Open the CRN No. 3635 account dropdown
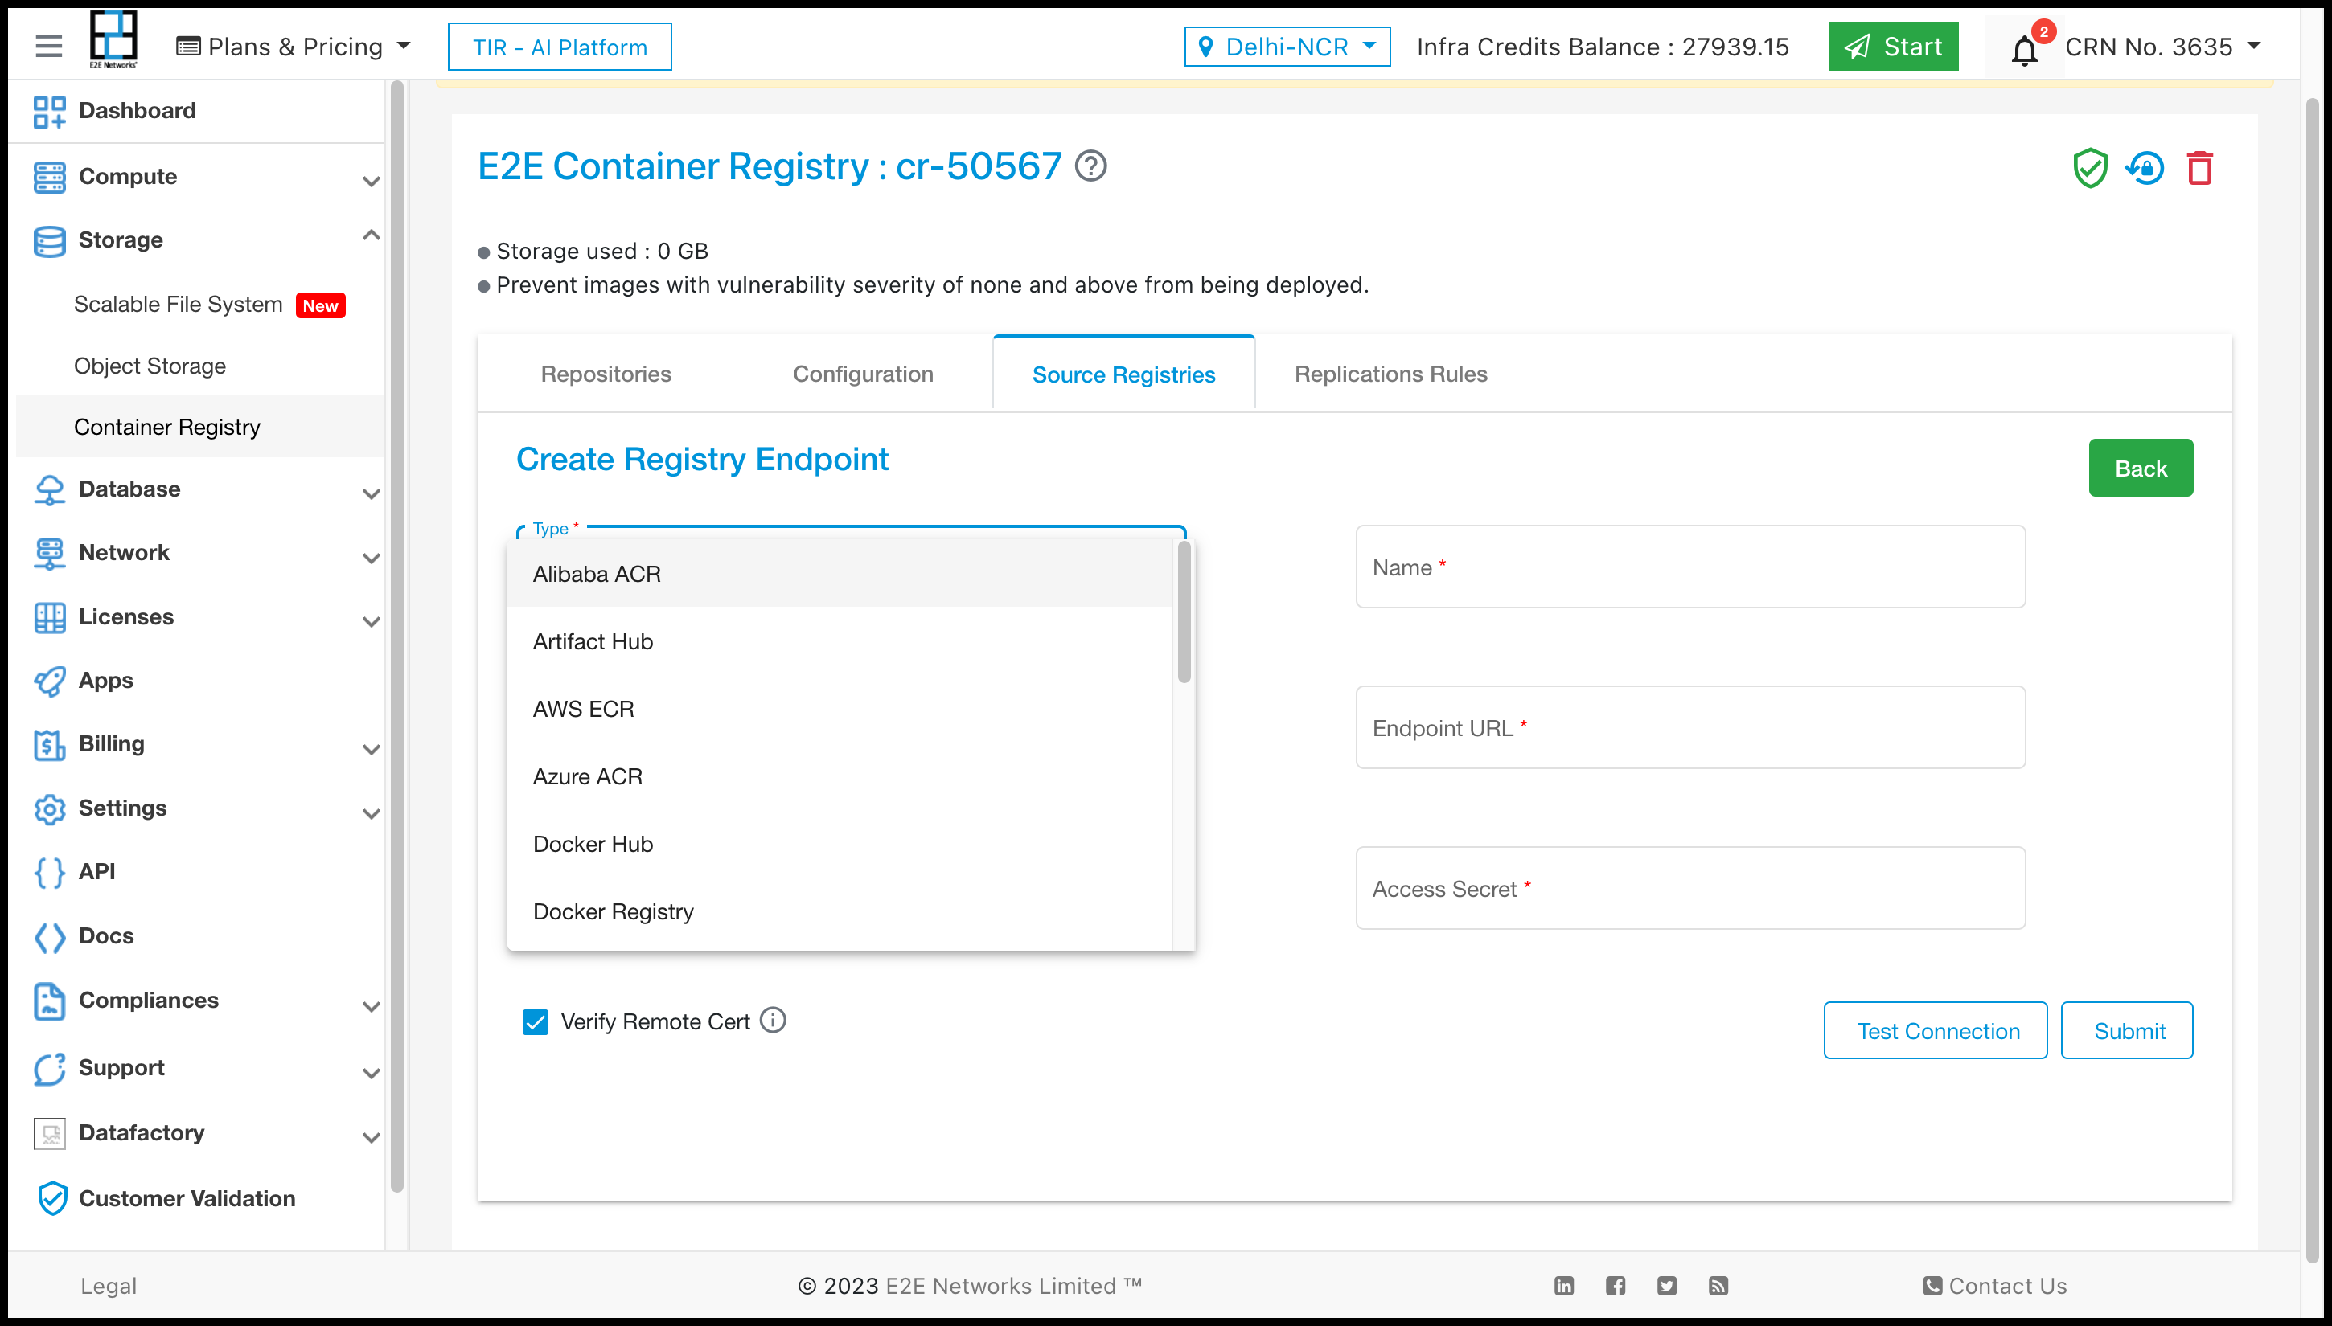 (2163, 47)
